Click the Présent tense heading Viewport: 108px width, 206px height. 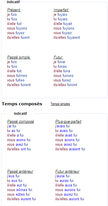tap(14, 10)
